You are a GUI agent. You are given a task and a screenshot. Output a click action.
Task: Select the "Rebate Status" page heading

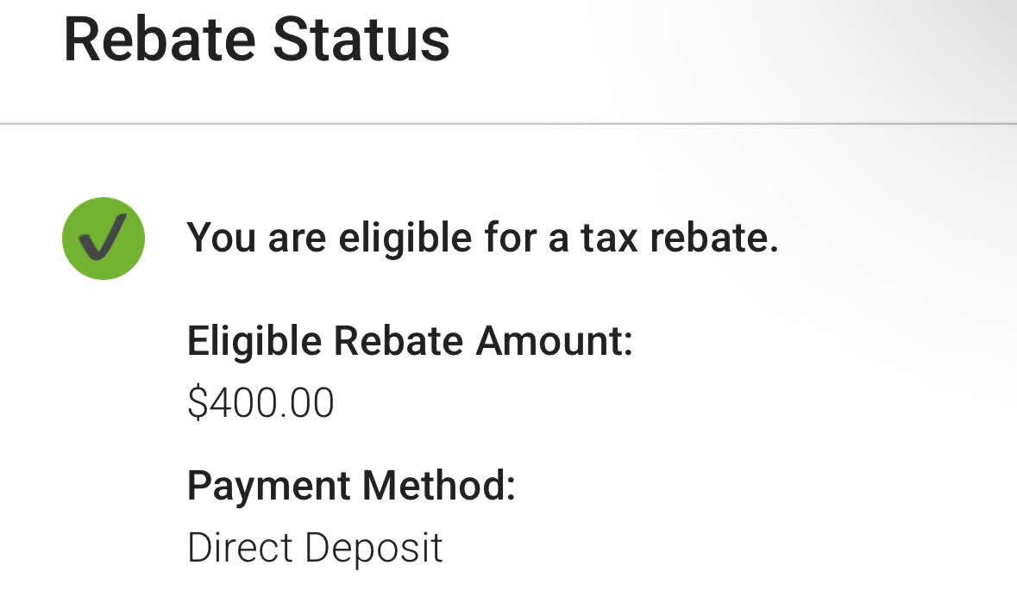256,40
